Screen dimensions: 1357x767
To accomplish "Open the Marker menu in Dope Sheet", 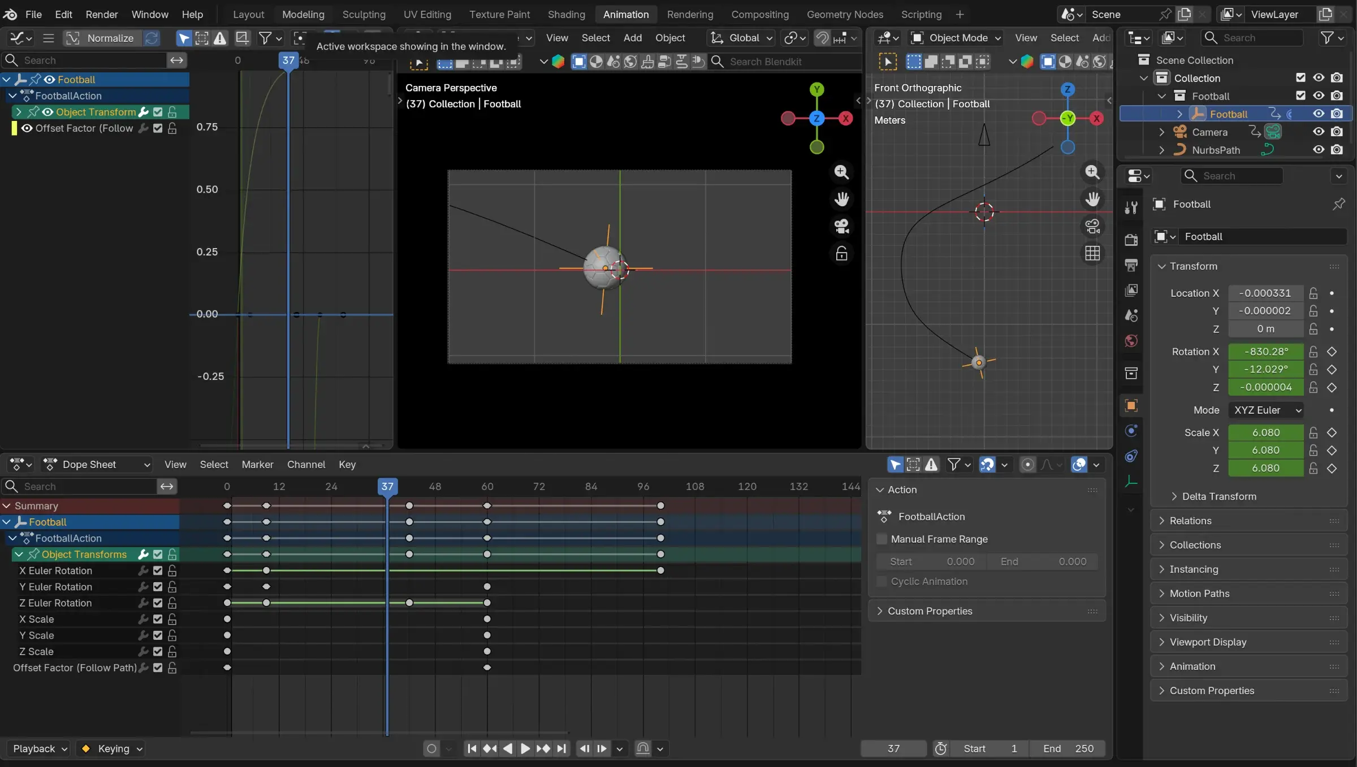I will click(x=257, y=465).
